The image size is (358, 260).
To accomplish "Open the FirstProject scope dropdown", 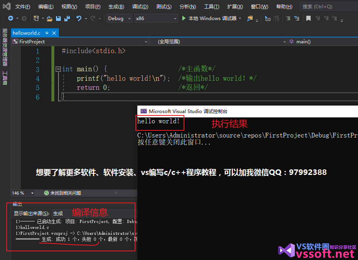I will (80, 42).
